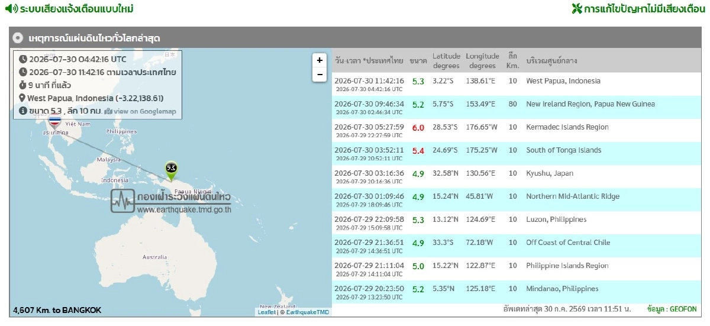710x326 pixels.
Task: Select the Off Coast of Central Chile row
Action: coord(515,246)
